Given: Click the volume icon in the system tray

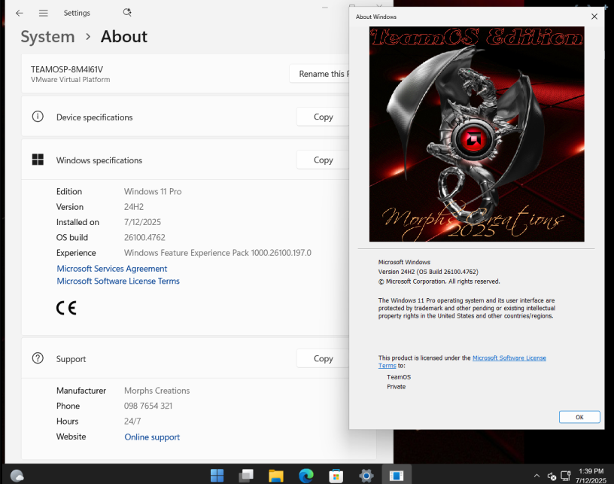Looking at the screenshot, I should coord(552,476).
